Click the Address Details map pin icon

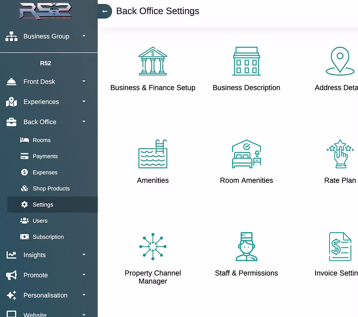pyautogui.click(x=340, y=61)
